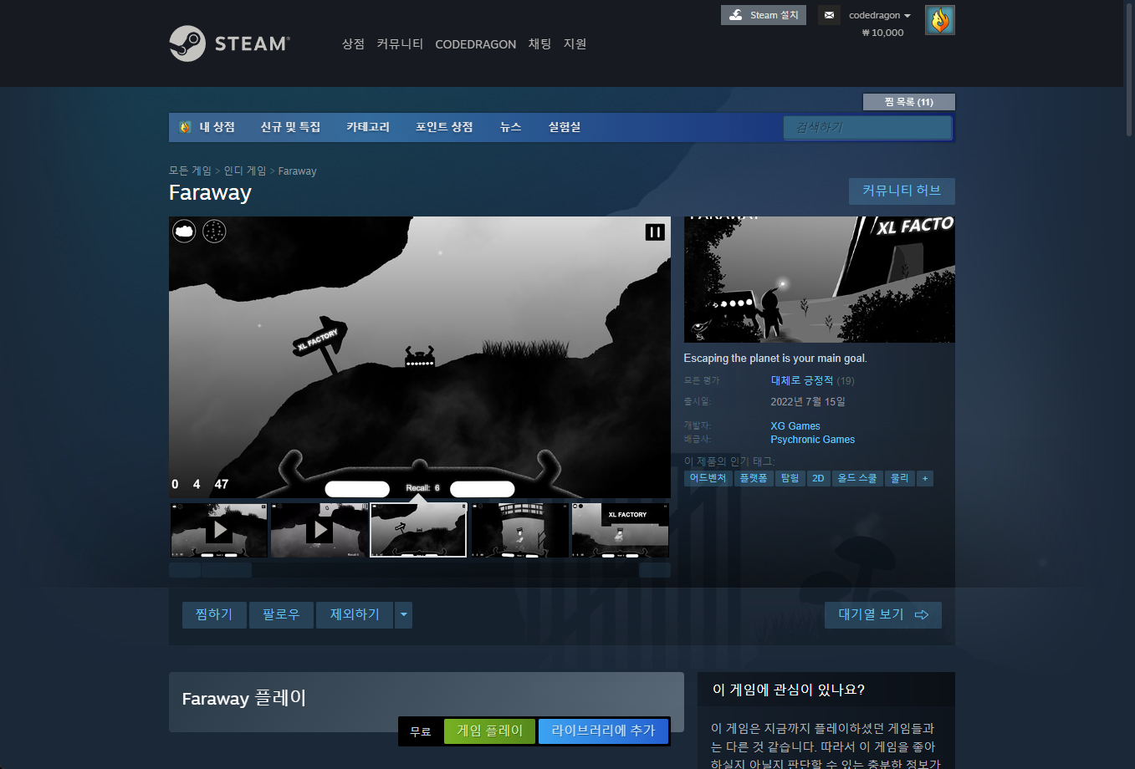
Task: Click the 어드벤처 tag
Action: (708, 478)
